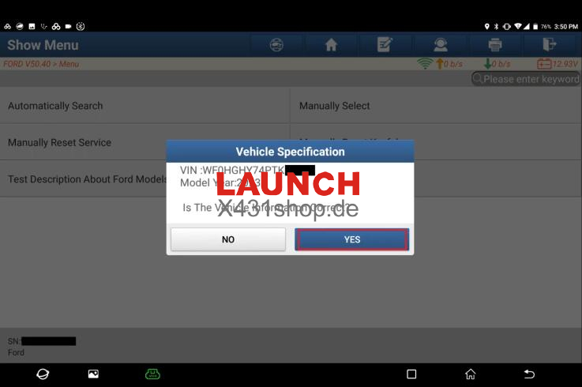The width and height of the screenshot is (582, 387).
Task: Open Test Description About Ford Models
Action: [87, 179]
